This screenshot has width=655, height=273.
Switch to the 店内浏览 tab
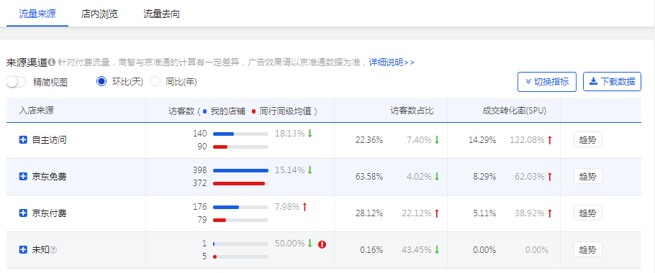click(99, 14)
